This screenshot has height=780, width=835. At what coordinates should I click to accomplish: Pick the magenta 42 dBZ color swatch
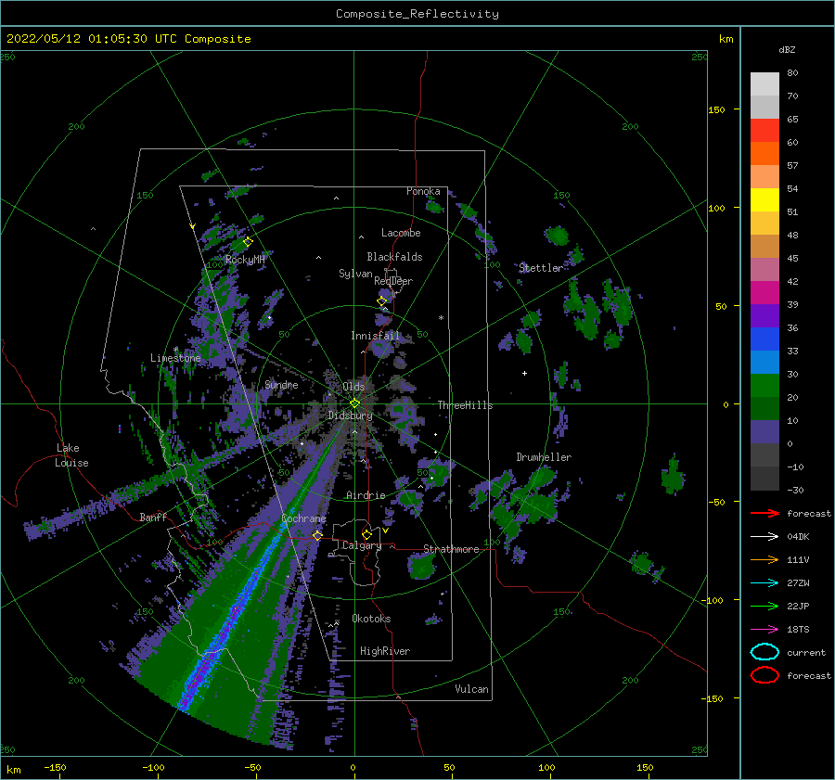tap(764, 292)
